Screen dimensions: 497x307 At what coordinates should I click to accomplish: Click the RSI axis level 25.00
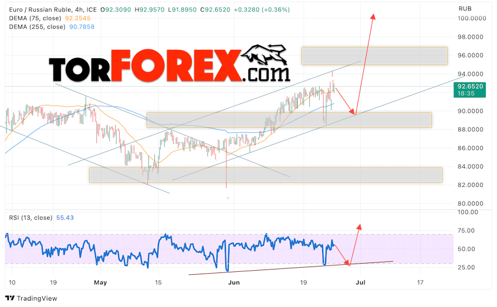click(466, 267)
